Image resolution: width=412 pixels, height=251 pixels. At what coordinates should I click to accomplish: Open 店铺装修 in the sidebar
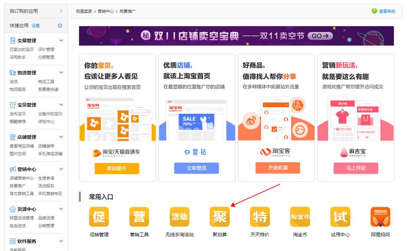click(x=46, y=146)
